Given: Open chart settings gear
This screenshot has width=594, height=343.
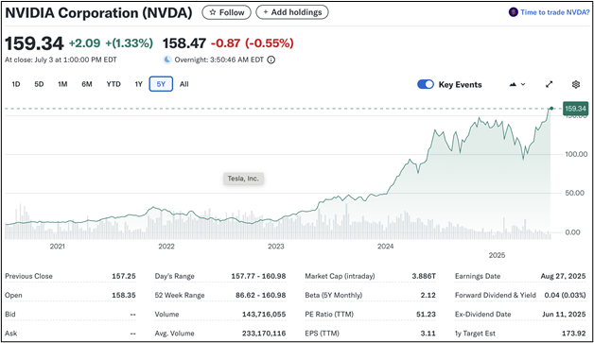Looking at the screenshot, I should (576, 84).
